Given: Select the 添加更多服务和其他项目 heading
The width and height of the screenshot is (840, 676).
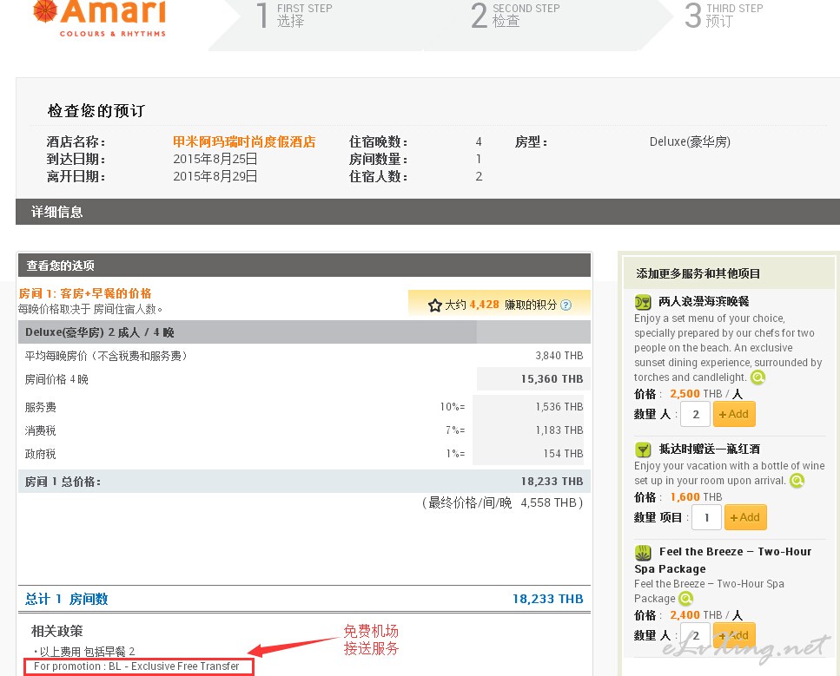Looking at the screenshot, I should tap(698, 273).
